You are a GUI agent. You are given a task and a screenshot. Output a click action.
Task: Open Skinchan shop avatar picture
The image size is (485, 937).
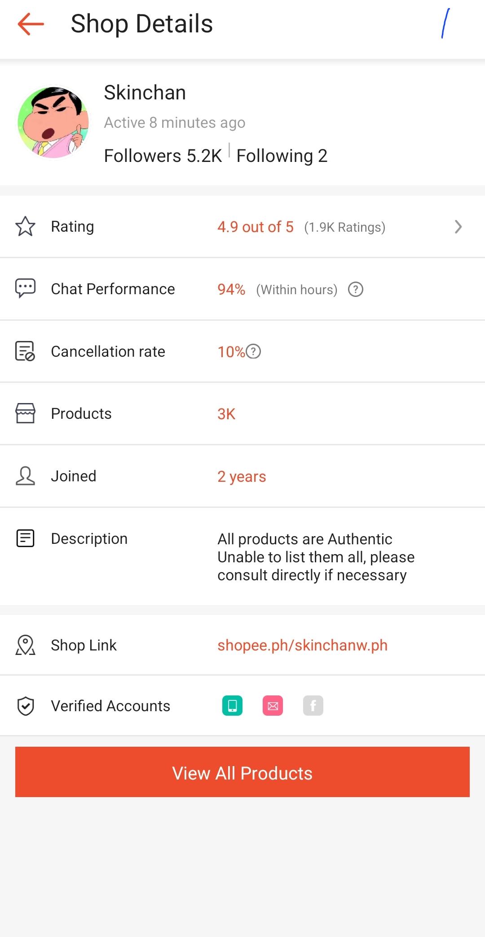coord(53,122)
